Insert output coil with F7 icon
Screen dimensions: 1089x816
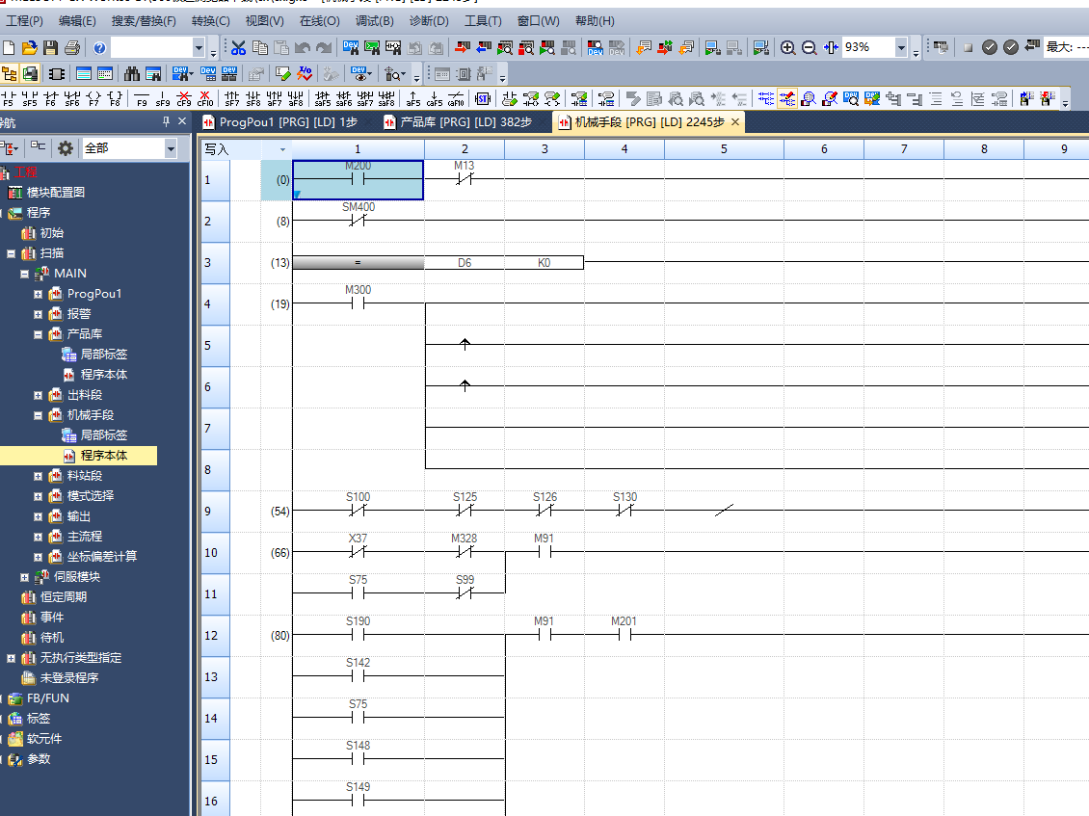click(x=93, y=98)
